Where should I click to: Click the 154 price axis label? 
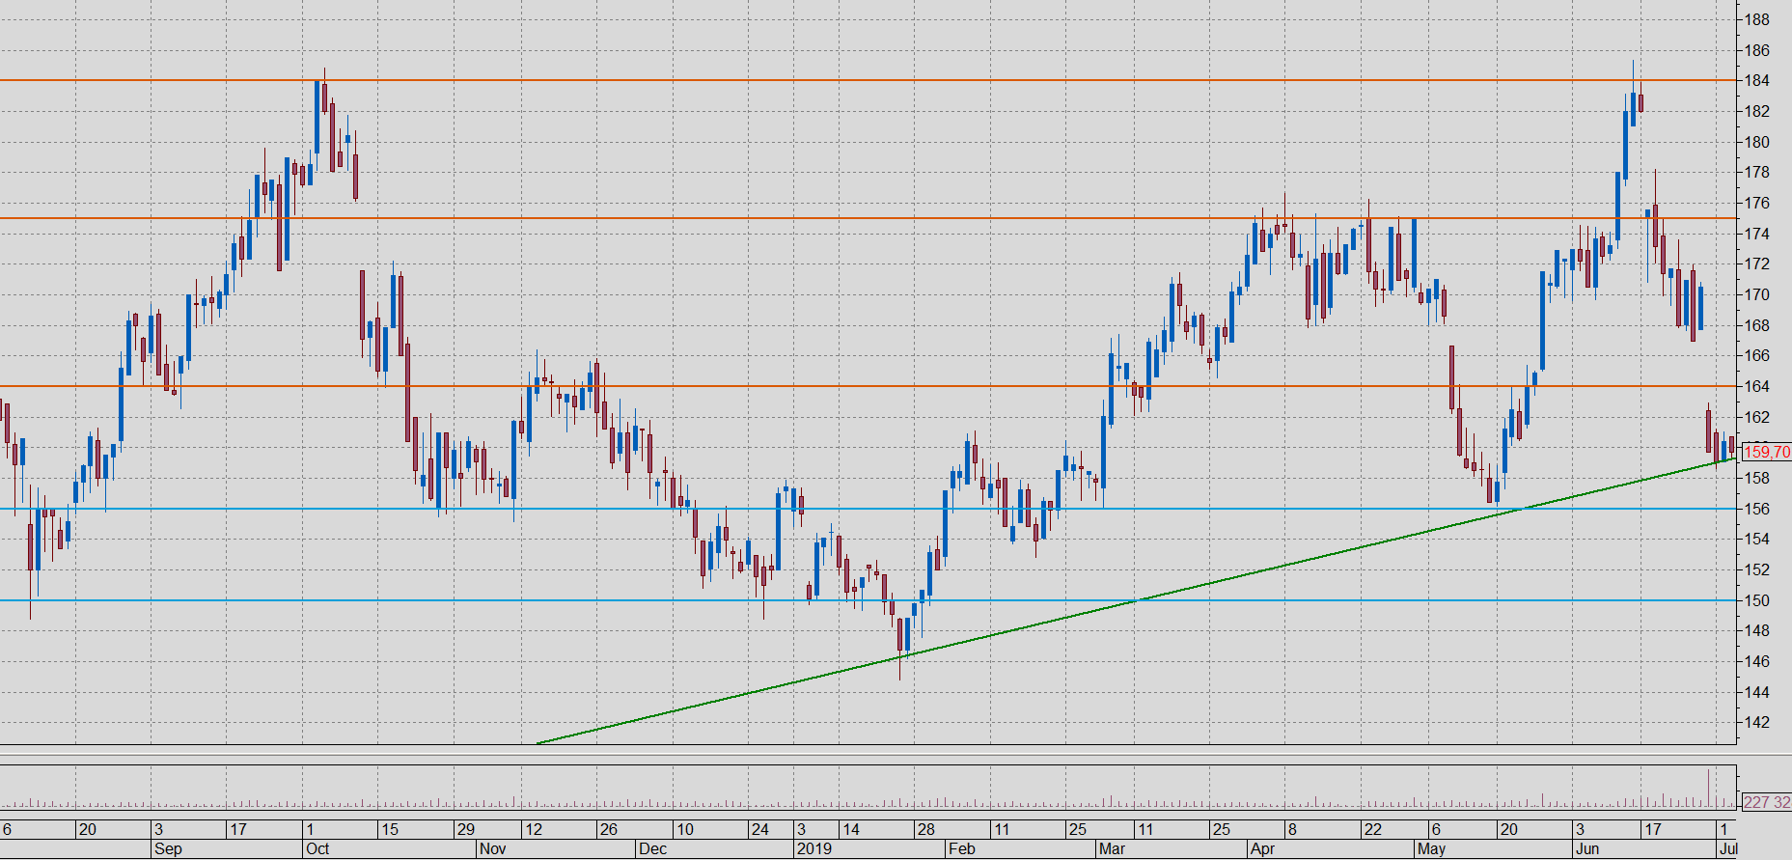1756,539
